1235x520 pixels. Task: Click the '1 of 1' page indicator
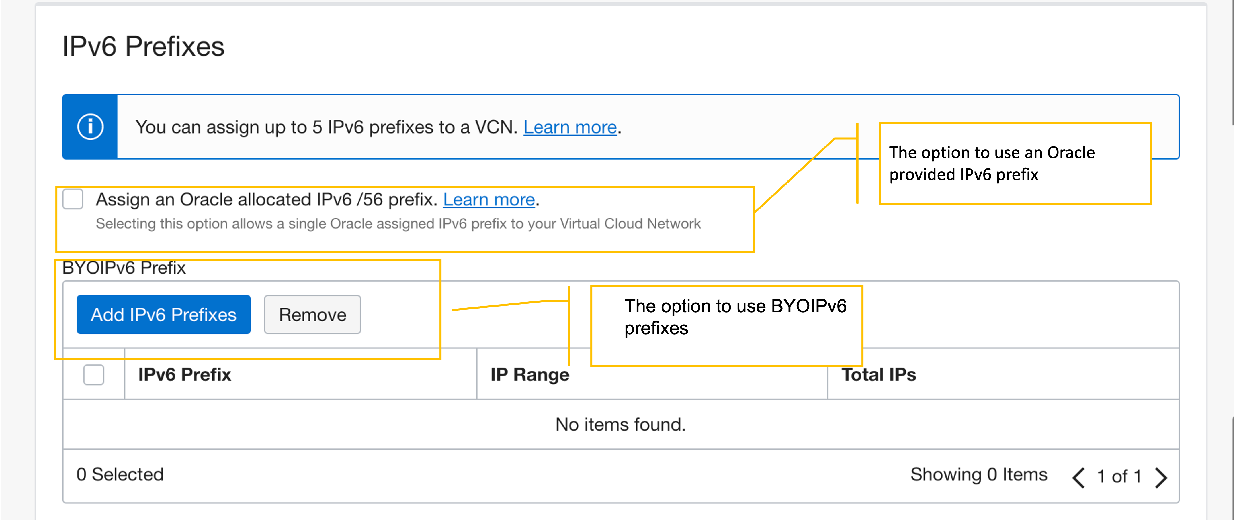pyautogui.click(x=1119, y=477)
